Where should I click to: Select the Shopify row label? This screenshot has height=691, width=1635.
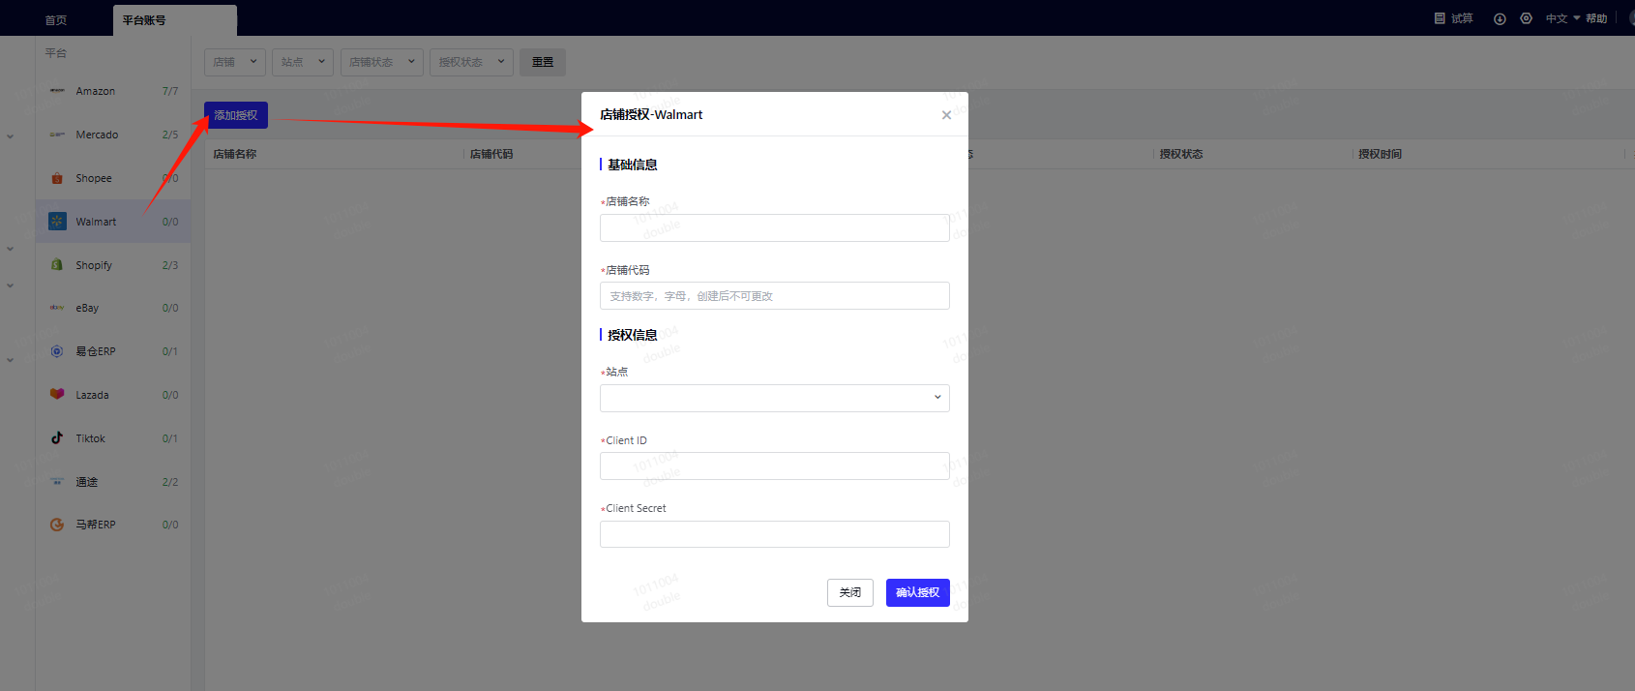point(94,265)
